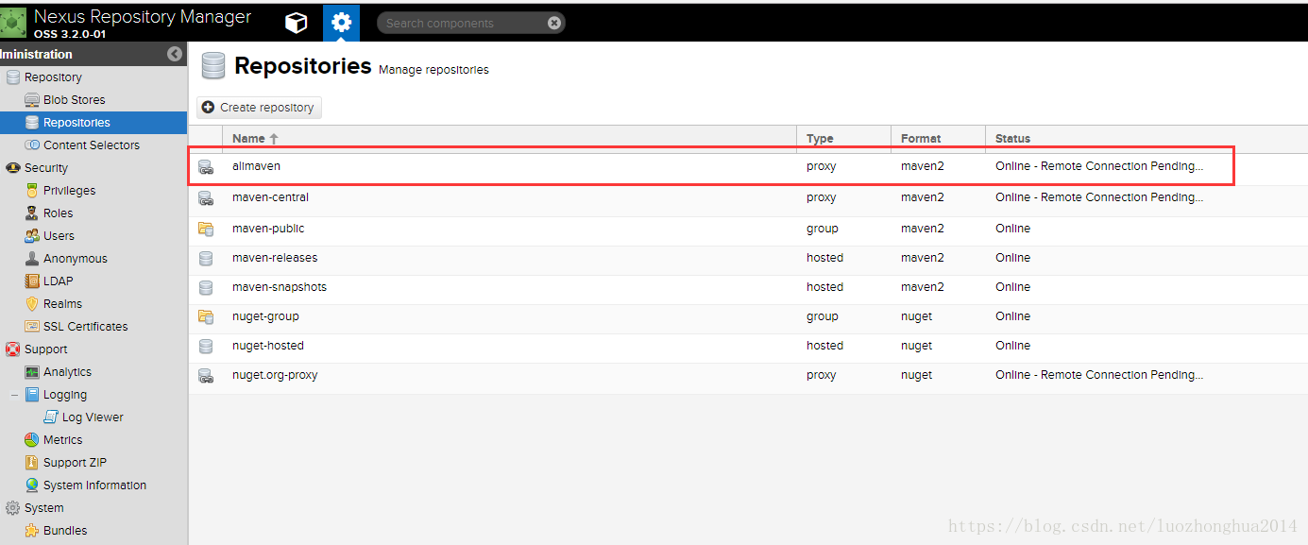
Task: Clear the search box with the X icon
Action: click(x=554, y=23)
